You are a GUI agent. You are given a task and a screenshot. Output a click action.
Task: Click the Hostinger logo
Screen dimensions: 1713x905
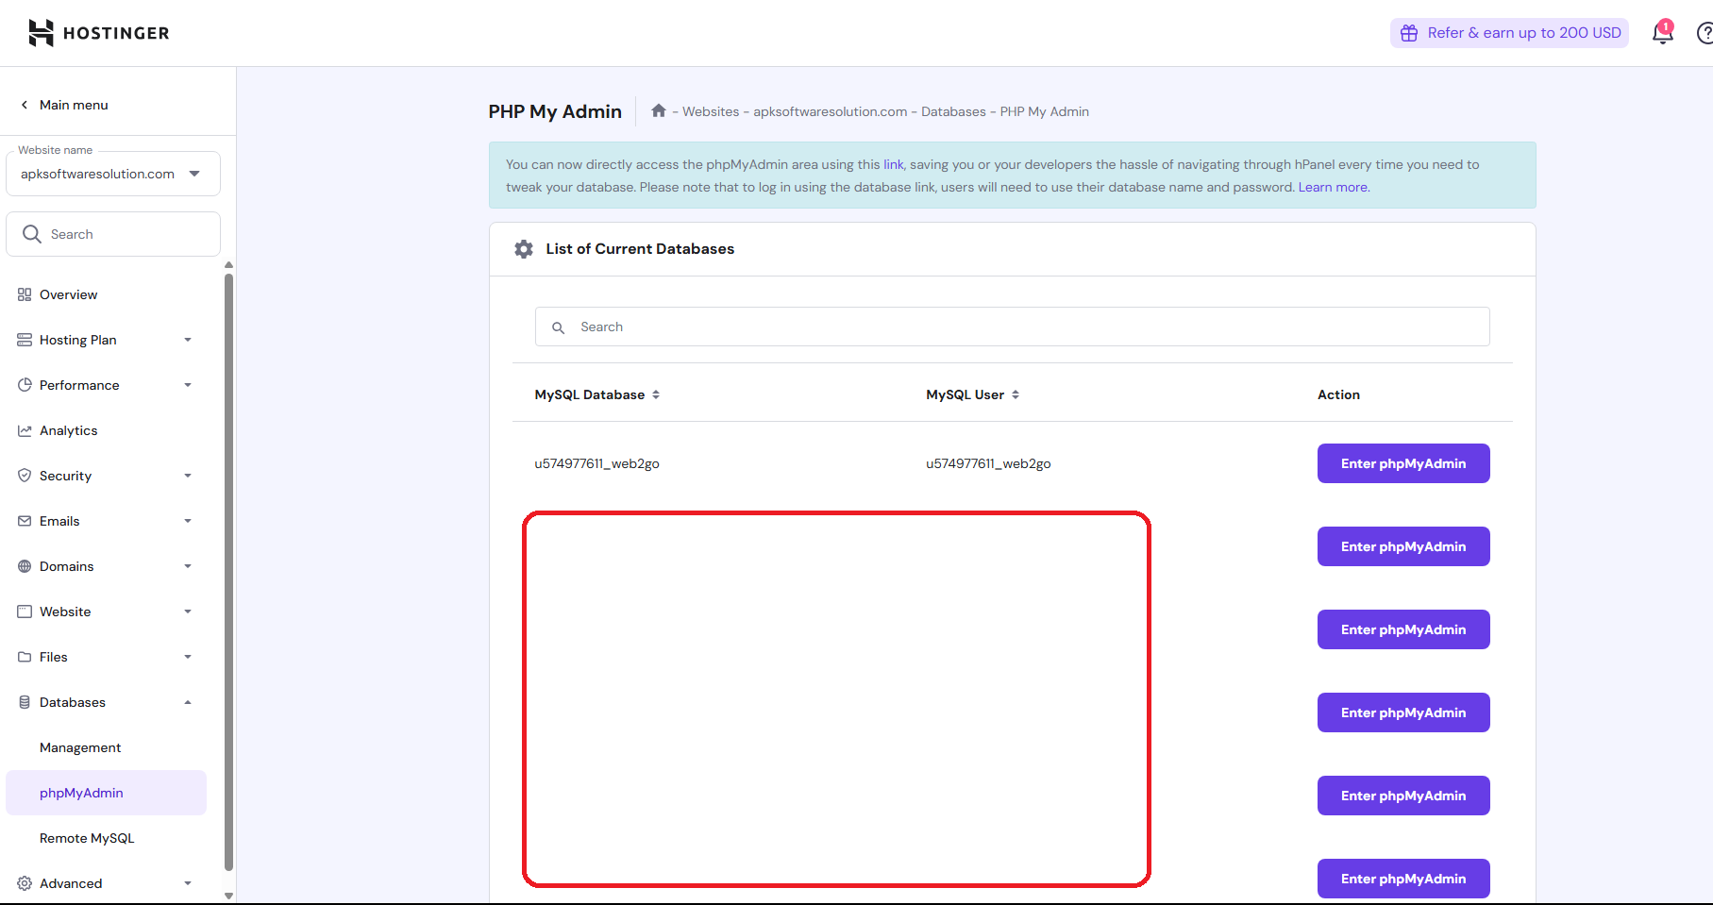click(98, 33)
